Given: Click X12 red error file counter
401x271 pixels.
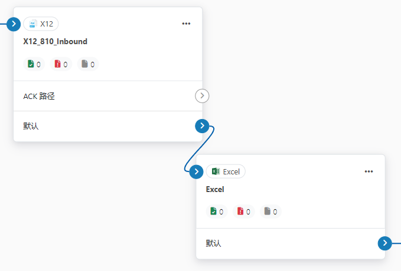Looking at the screenshot, I should [x=61, y=64].
